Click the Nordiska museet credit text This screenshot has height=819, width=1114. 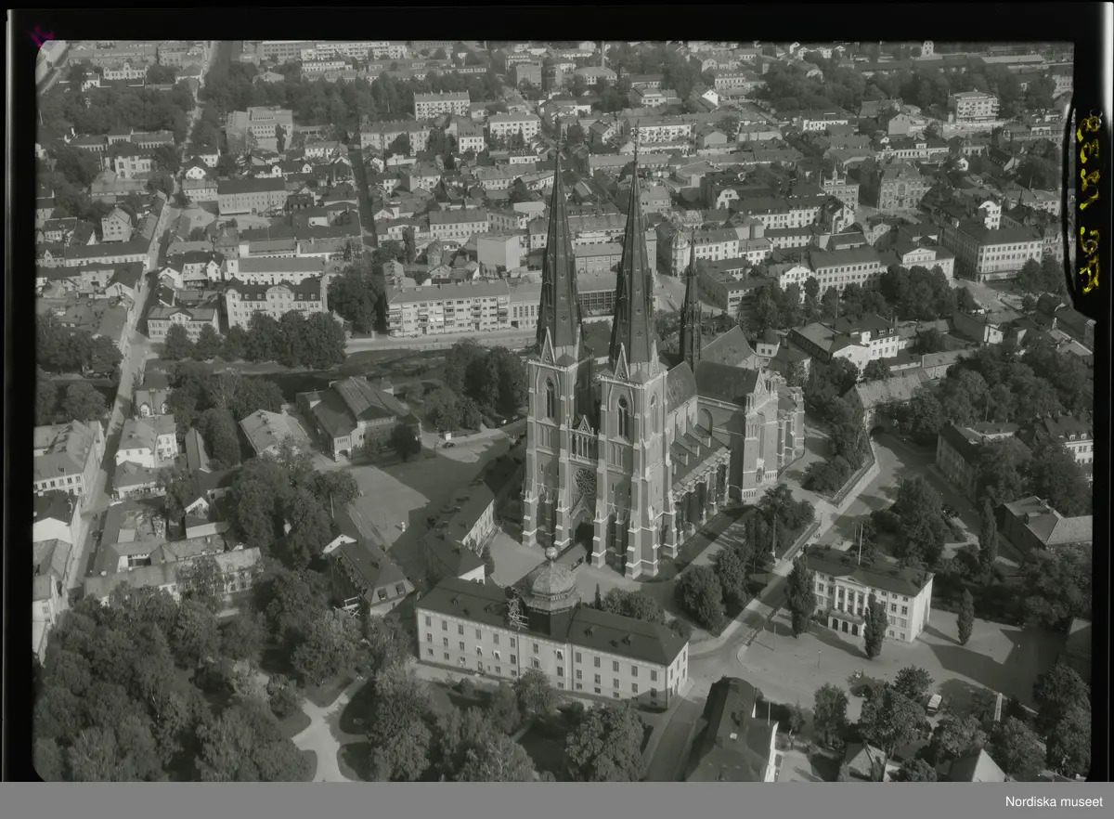click(1054, 801)
